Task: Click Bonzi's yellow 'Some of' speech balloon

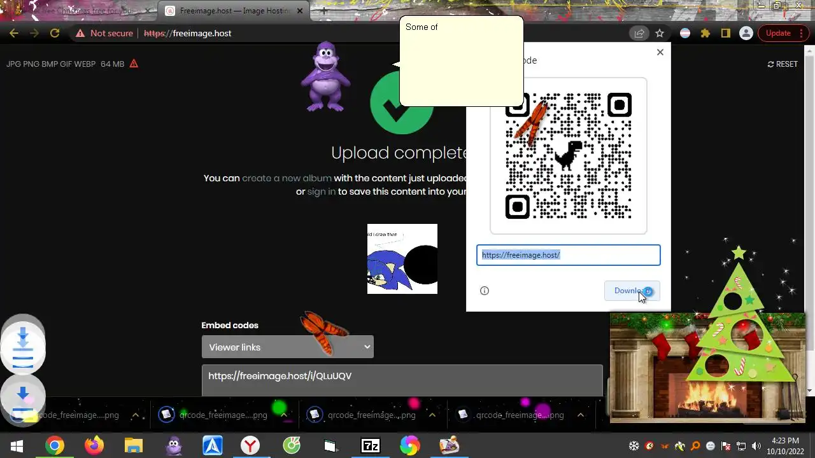Action: pos(462,61)
